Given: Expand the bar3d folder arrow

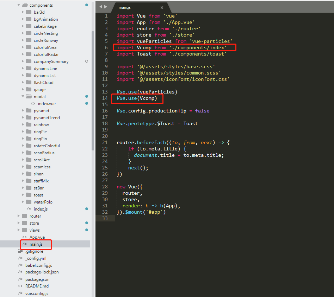Looking at the screenshot, I should point(23,12).
